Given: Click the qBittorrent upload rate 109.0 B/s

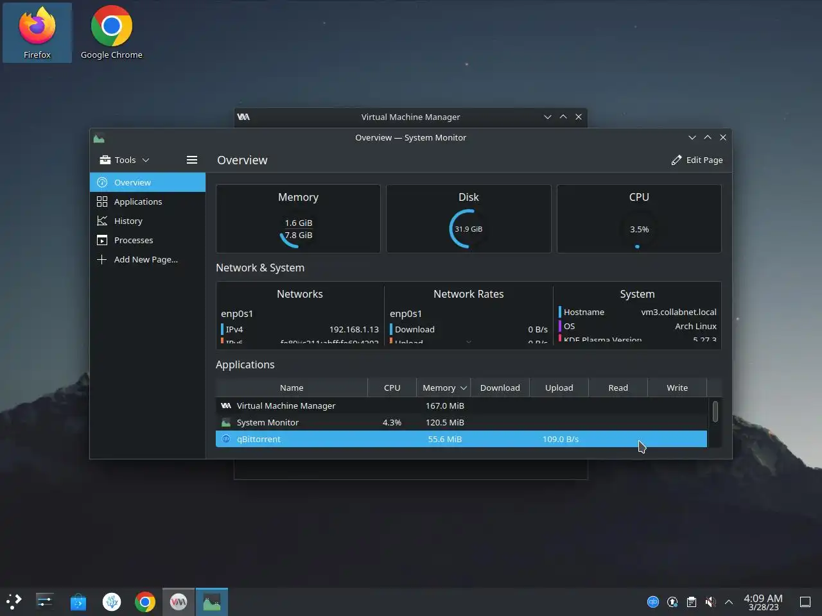Looking at the screenshot, I should 560,439.
